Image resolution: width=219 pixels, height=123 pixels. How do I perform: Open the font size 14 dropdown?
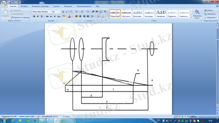coord(60,12)
